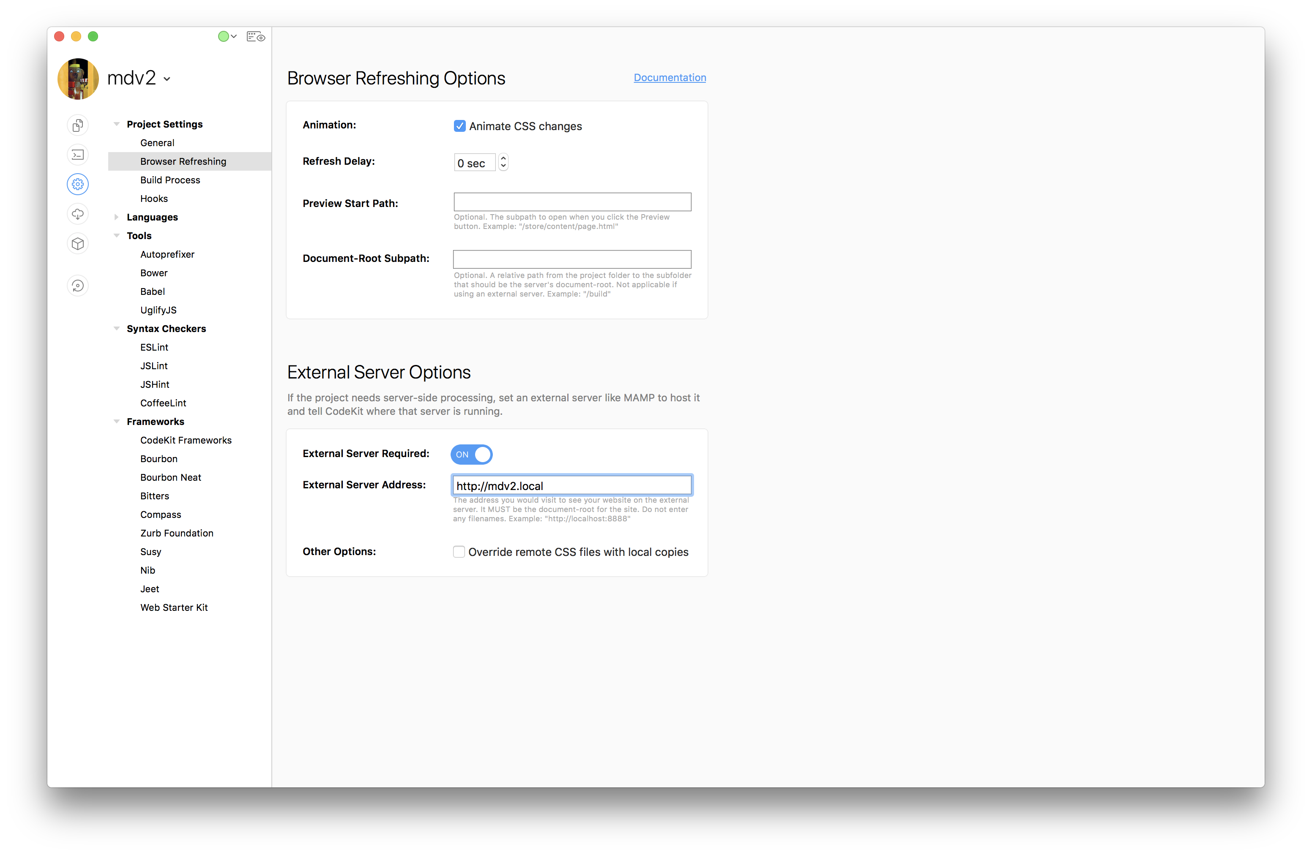Click the Syntax Checkers heading label

pos(167,329)
